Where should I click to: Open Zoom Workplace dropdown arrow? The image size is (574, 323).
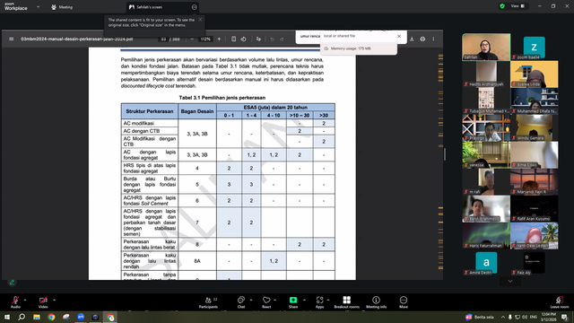tap(38, 6)
